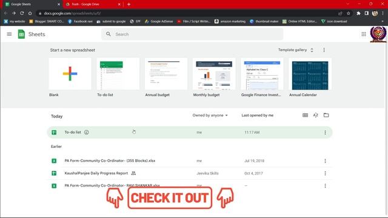Open the amazon marketing bookmark
This screenshot has width=388, height=218.
[230, 22]
